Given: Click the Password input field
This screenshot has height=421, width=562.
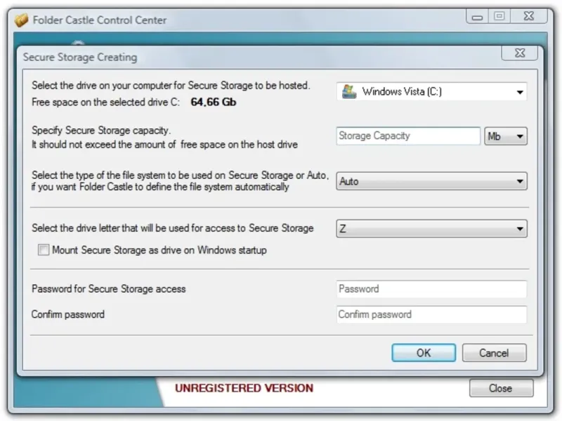Looking at the screenshot, I should tap(431, 289).
